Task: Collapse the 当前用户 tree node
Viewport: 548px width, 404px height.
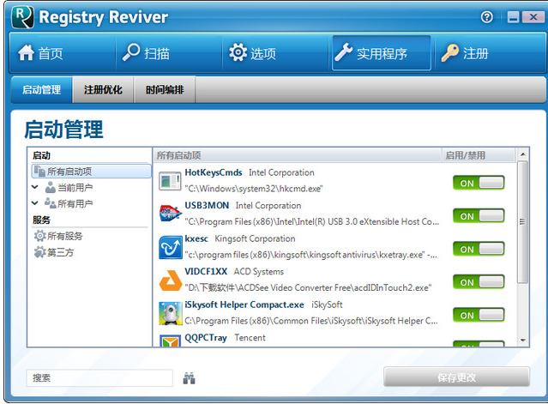Action: [x=34, y=187]
